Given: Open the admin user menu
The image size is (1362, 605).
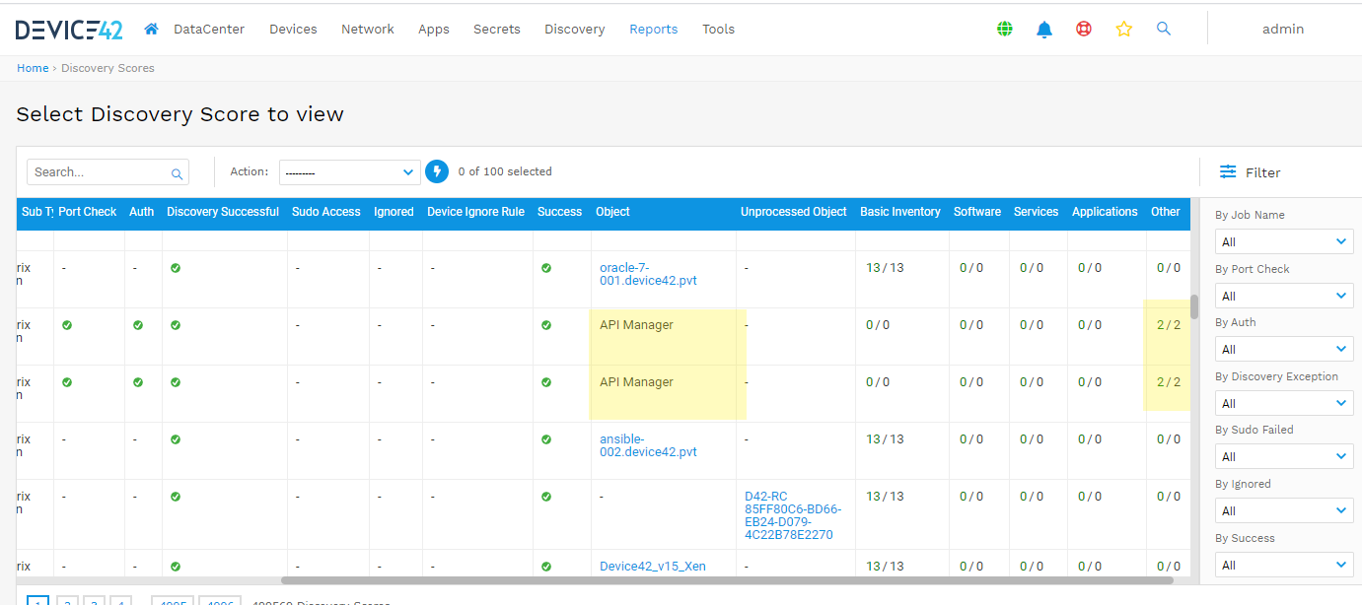Looking at the screenshot, I should point(1283,30).
